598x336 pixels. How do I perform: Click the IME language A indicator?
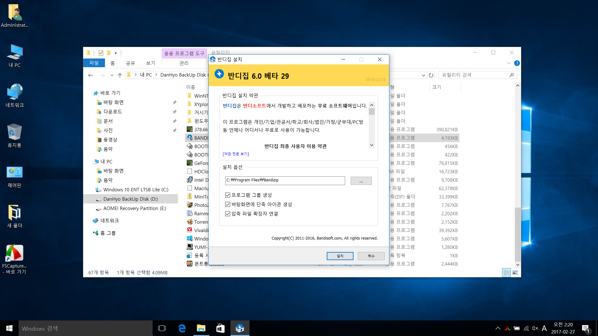point(544,328)
